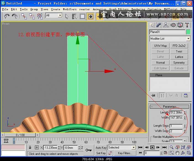Toggle the Pin Stack icon
The height and width of the screenshot is (161, 194).
153,96
